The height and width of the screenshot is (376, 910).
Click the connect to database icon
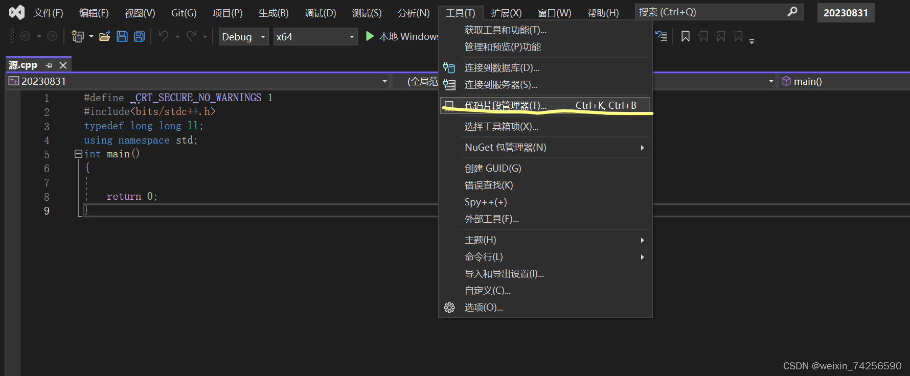pos(449,68)
